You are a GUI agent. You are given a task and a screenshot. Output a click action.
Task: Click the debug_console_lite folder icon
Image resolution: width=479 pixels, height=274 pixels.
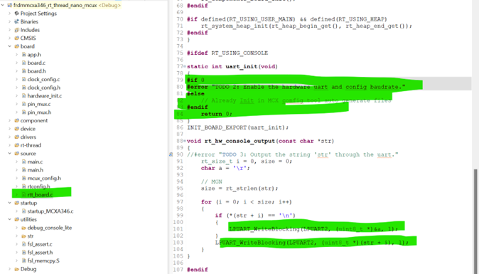tap(24, 228)
